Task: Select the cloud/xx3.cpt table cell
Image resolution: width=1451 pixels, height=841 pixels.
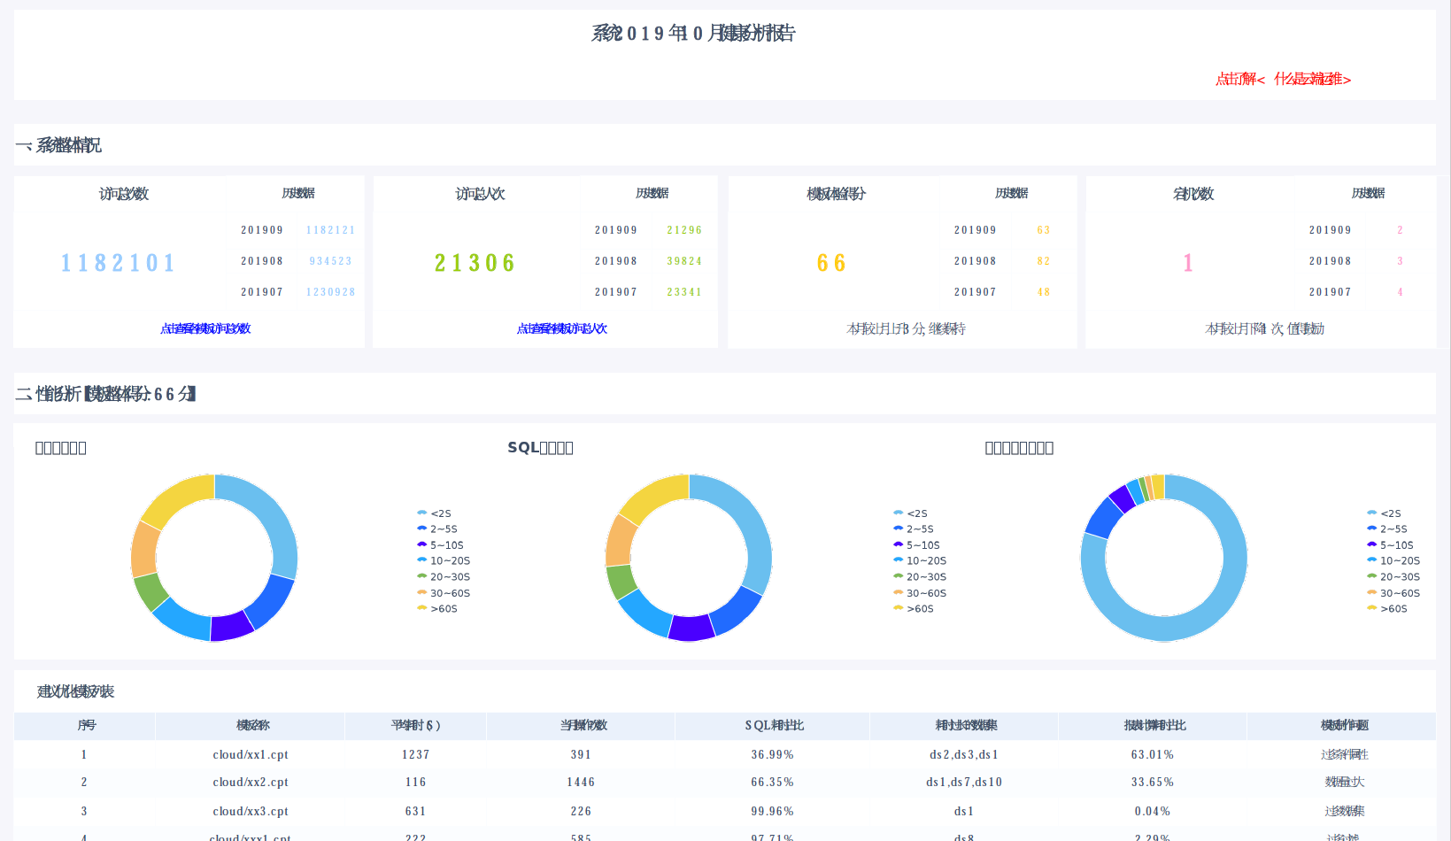Action: click(251, 812)
